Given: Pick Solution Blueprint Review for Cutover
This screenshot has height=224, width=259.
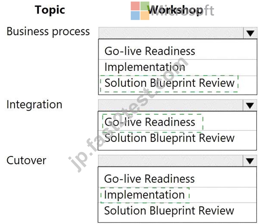Looking at the screenshot, I should (177, 211).
